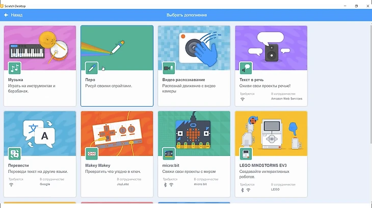
Task: Click the 'Выбрать дополнение' header title
Action: pos(187,15)
